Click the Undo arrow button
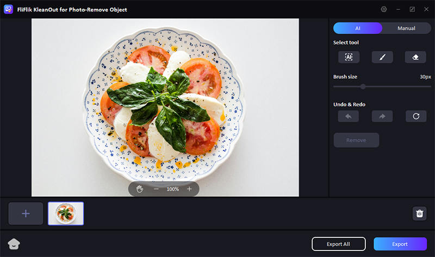 pos(349,116)
